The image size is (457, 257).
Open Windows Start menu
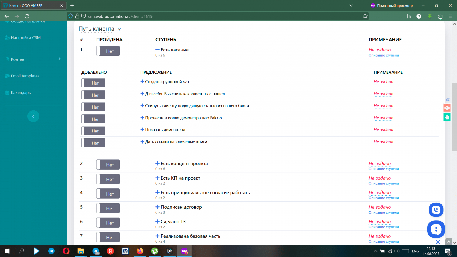click(x=7, y=251)
